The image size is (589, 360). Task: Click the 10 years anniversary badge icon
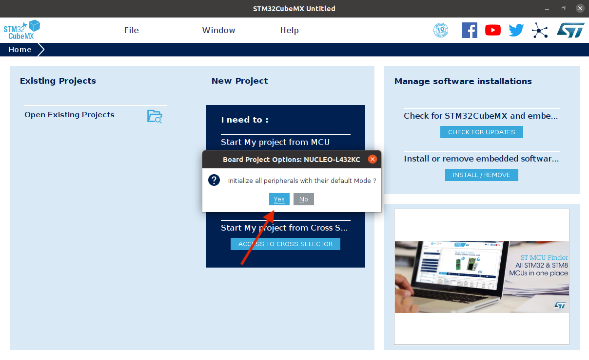(440, 30)
